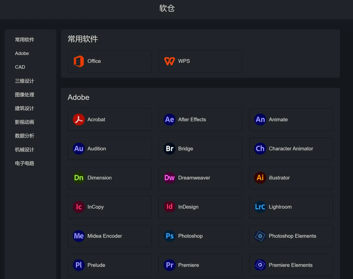353x279 pixels.
Task: Click the Ae After Effects icon
Action: tap(170, 120)
